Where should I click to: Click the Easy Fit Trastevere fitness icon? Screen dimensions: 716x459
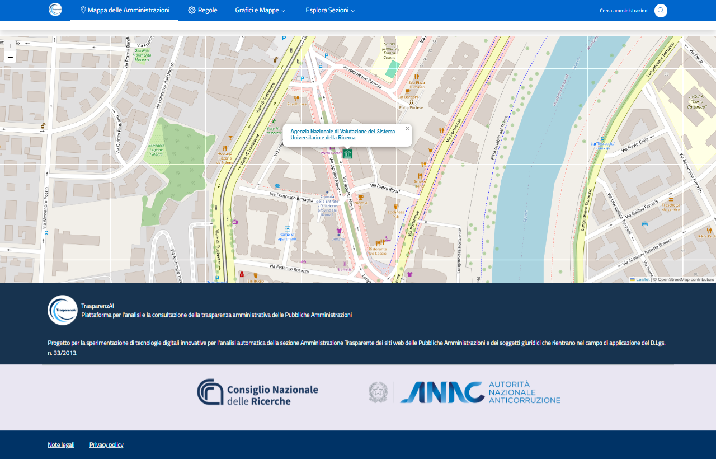click(274, 121)
